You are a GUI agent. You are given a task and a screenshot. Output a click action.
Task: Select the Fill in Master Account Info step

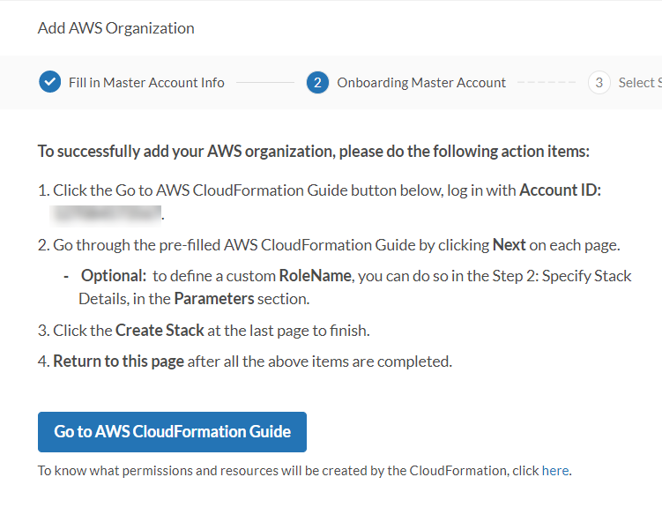pyautogui.click(x=146, y=83)
